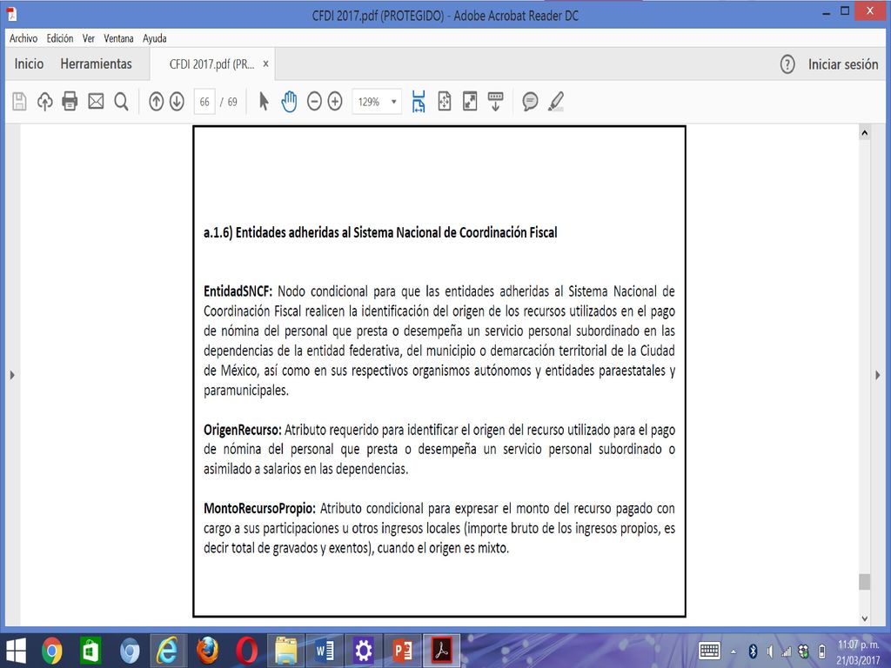Click the EntidadSNCF bold term
Image resolution: width=891 pixels, height=668 pixels.
click(x=238, y=292)
